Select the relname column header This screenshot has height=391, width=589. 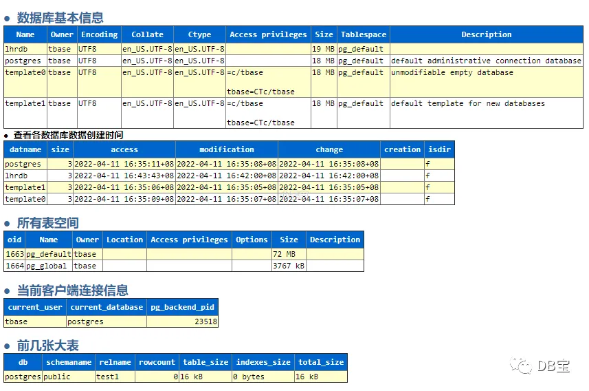click(x=115, y=362)
